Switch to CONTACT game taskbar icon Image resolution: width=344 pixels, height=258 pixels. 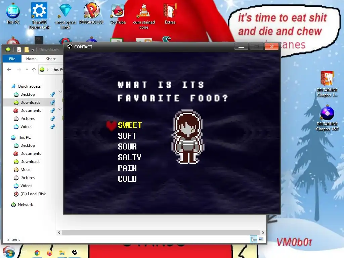tap(75, 253)
